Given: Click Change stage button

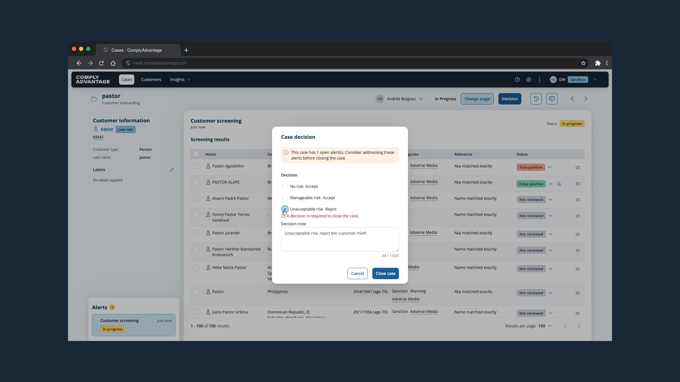Looking at the screenshot, I should (x=477, y=99).
